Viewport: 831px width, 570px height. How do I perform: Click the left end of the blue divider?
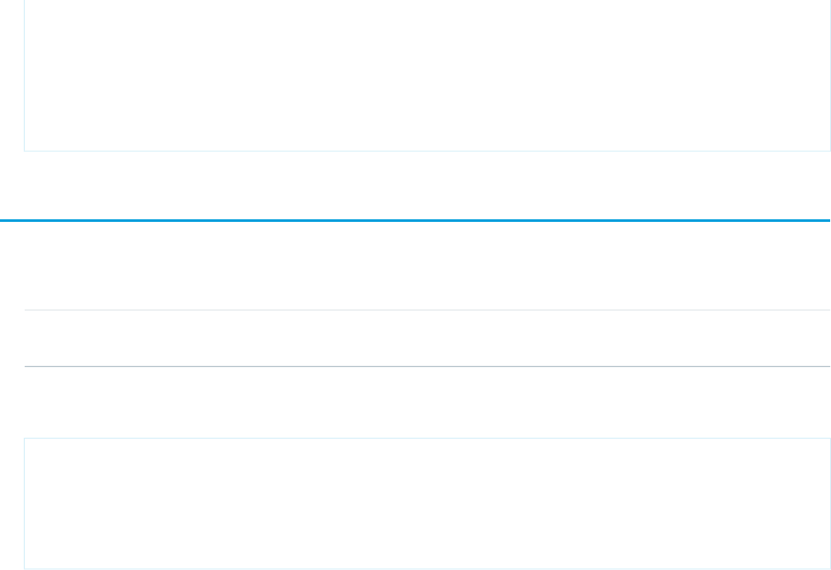(x=3, y=221)
